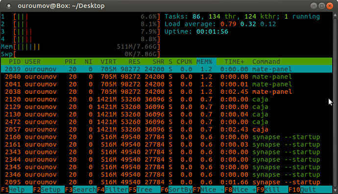Image resolution: width=338 pixels, height=194 pixels.
Task: Open F2 Setup in the bottom bar
Action: 48,190
